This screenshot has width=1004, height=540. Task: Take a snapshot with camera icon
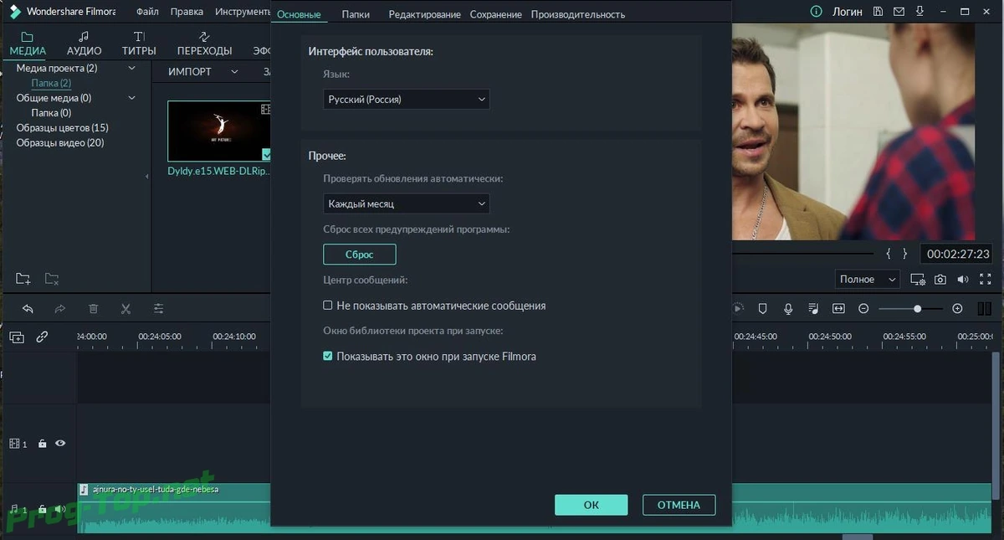pos(940,279)
